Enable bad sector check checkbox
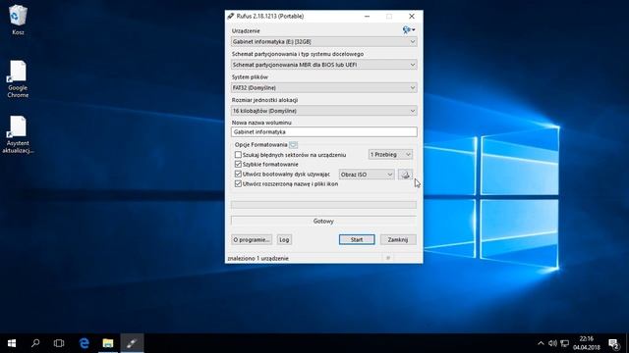The image size is (629, 353). [x=238, y=155]
